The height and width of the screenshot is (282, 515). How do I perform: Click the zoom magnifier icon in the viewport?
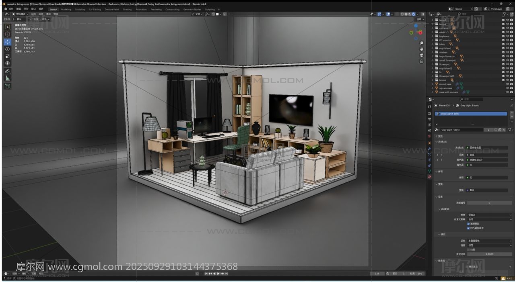421,43
